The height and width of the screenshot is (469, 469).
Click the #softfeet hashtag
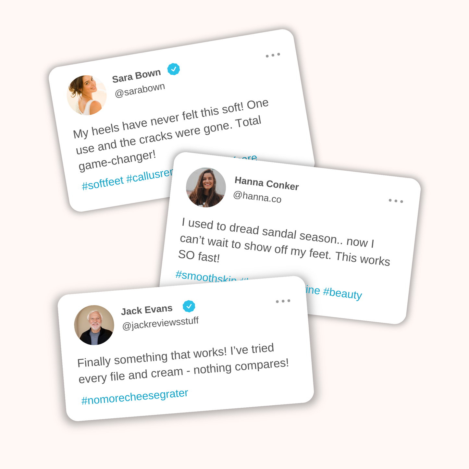point(103,183)
